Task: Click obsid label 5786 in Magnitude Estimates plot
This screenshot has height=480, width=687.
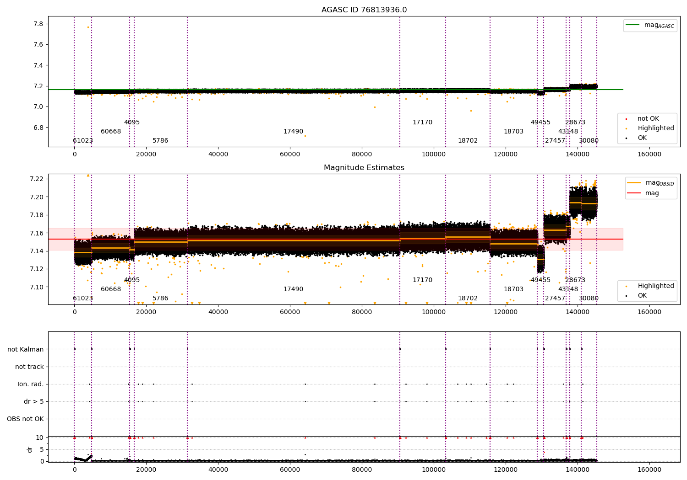Action: click(160, 299)
